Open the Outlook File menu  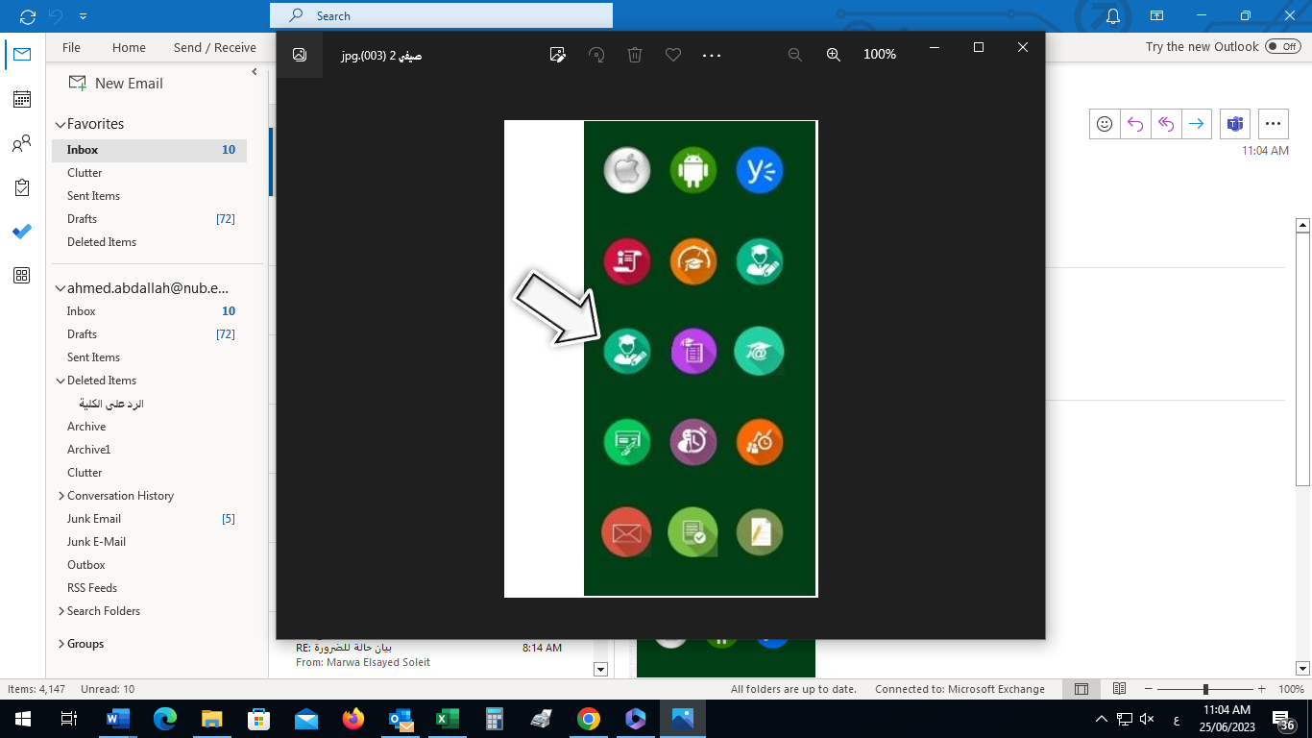point(71,47)
